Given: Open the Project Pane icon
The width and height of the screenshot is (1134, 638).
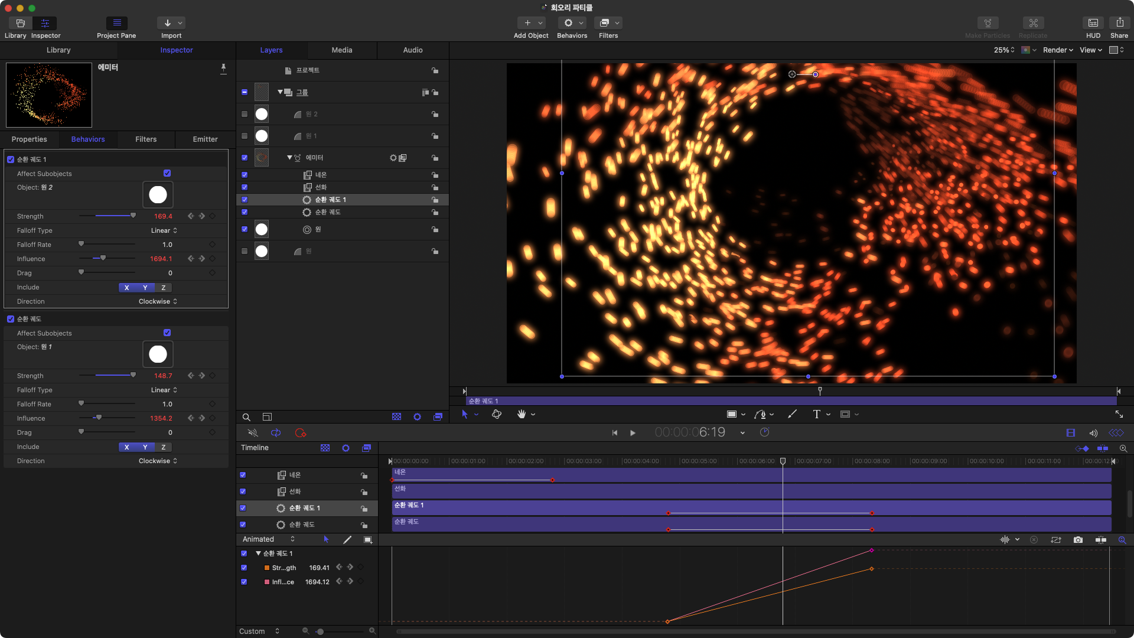Looking at the screenshot, I should (x=116, y=24).
